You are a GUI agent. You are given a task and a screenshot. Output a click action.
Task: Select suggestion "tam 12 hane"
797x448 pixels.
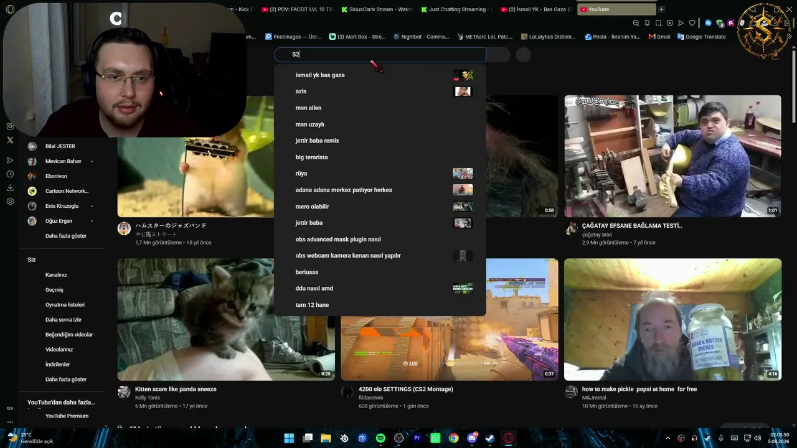(x=380, y=305)
